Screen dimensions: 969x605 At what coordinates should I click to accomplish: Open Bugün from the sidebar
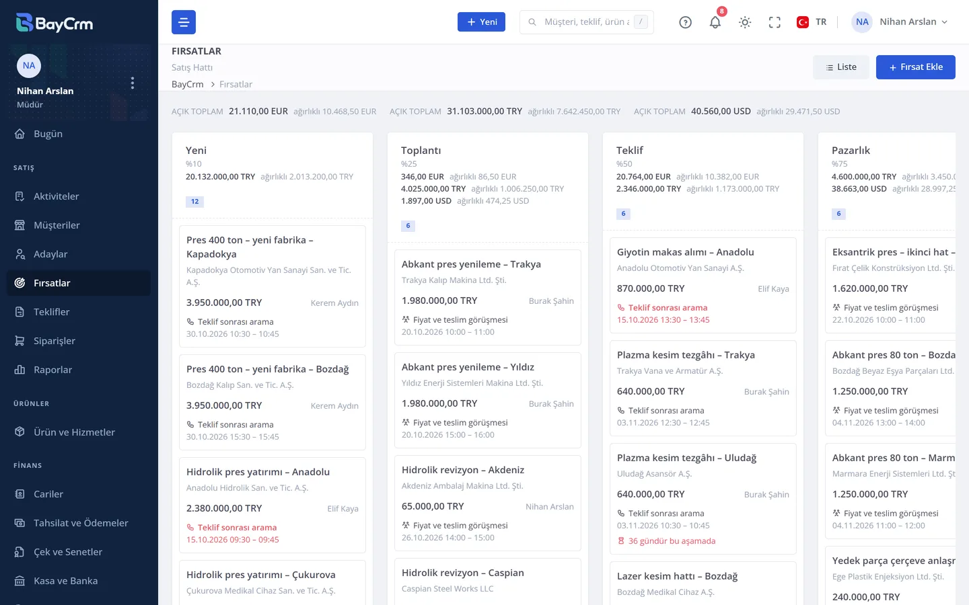click(x=79, y=134)
